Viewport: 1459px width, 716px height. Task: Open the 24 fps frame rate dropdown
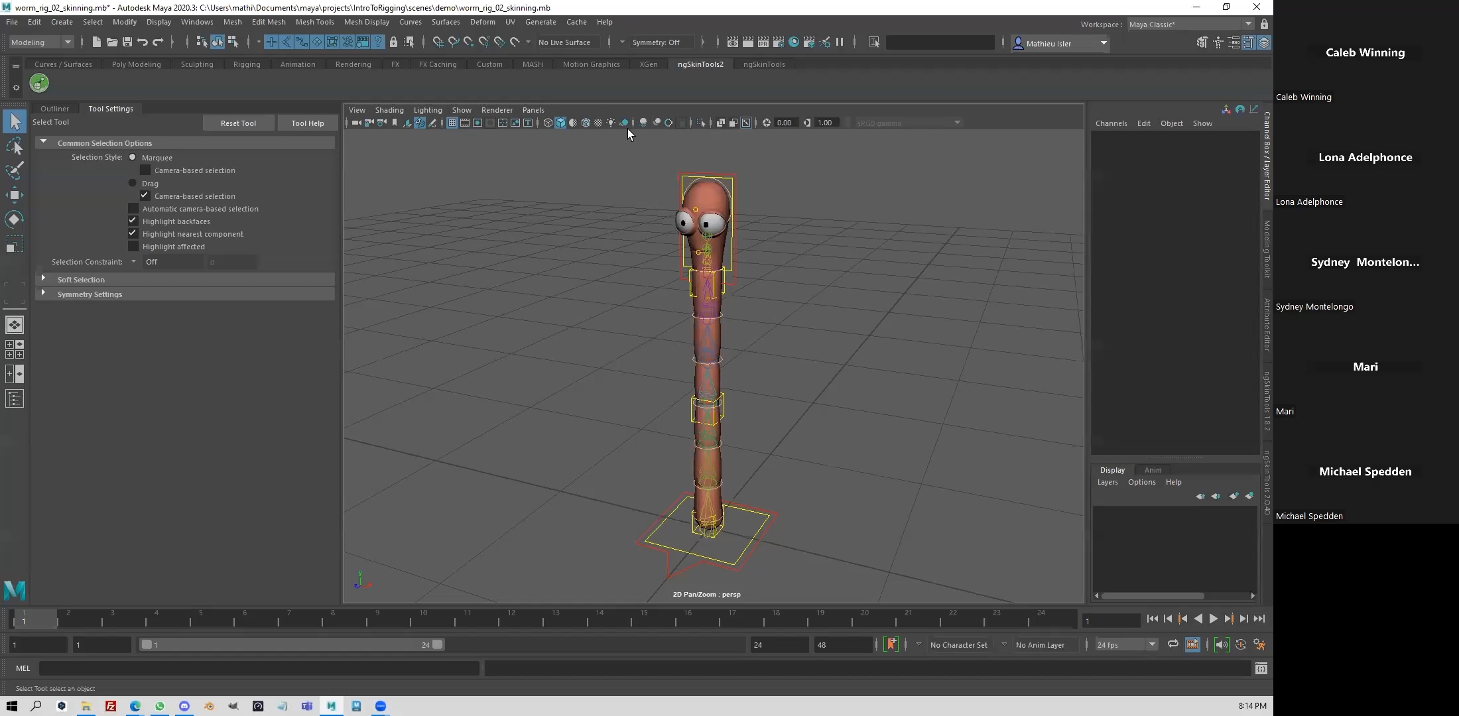(x=1126, y=644)
